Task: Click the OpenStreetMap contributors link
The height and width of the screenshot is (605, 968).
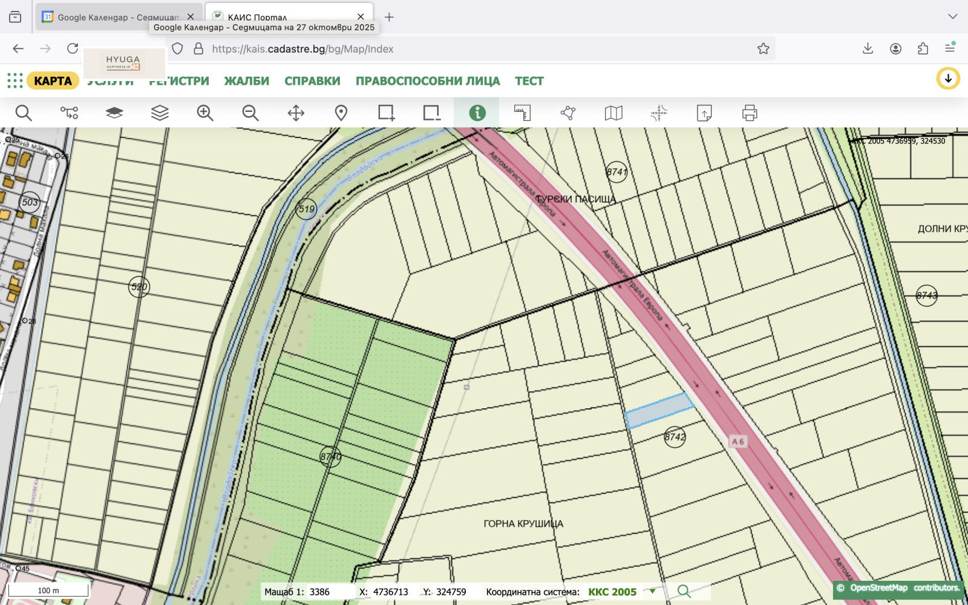Action: 878,588
